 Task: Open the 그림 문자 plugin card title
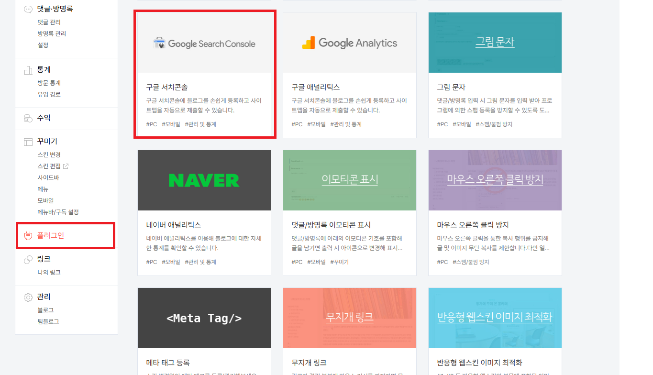pos(451,87)
